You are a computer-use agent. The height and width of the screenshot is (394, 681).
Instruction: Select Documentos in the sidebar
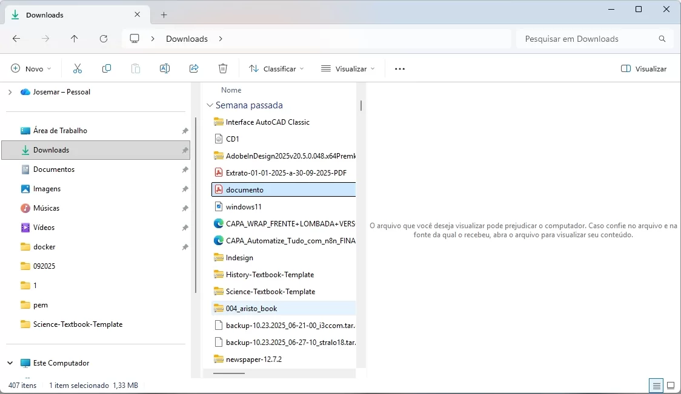point(53,169)
